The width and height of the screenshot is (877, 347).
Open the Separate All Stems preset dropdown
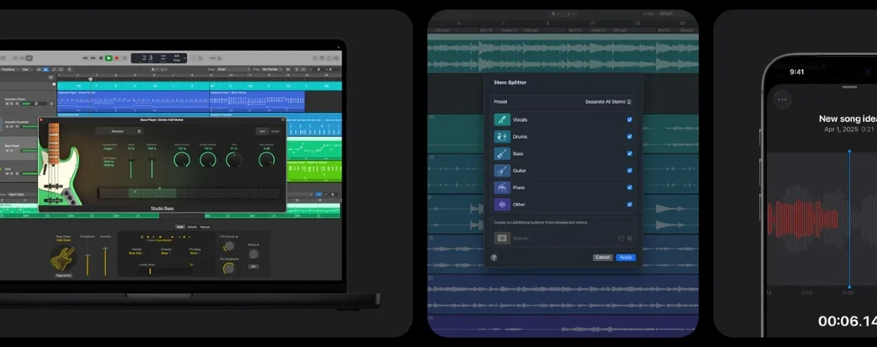coord(609,102)
